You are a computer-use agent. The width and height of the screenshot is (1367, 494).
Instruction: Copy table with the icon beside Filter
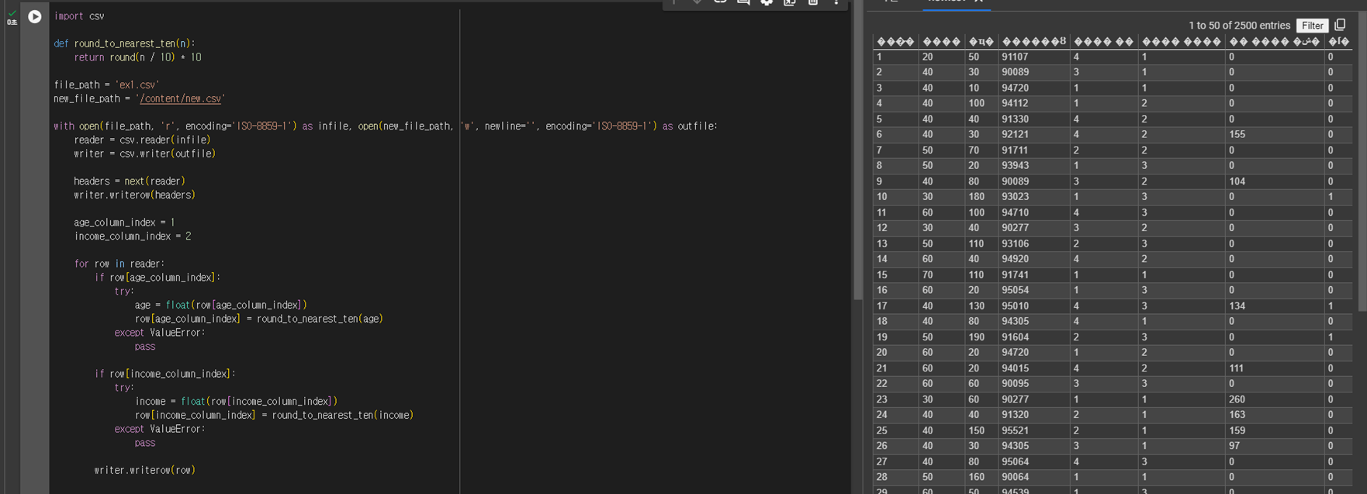(x=1340, y=25)
